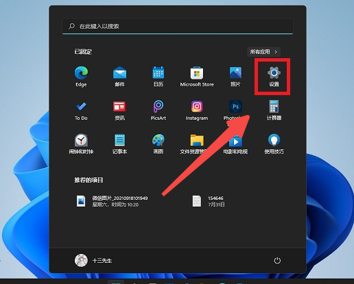This screenshot has height=284, width=354.
Task: Open user account 十三先生
Action: click(93, 260)
